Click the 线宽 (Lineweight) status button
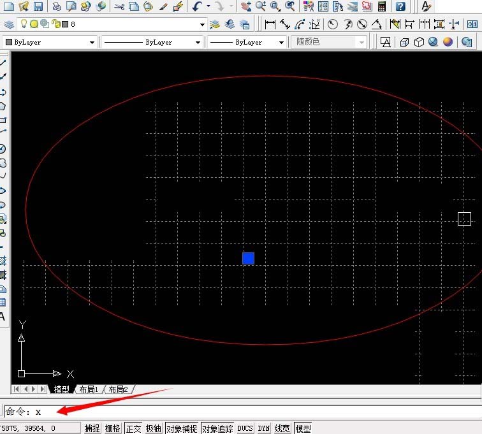 click(x=282, y=428)
